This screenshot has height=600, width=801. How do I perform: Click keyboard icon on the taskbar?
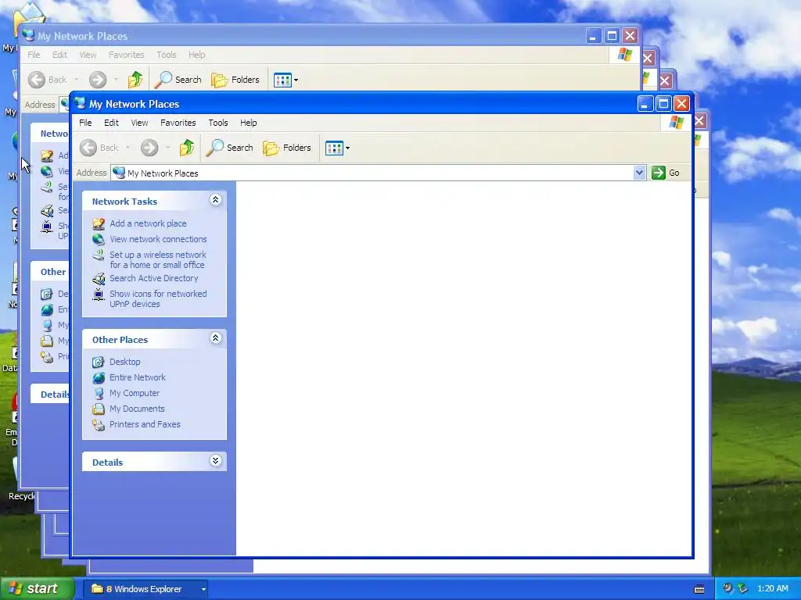pos(699,589)
